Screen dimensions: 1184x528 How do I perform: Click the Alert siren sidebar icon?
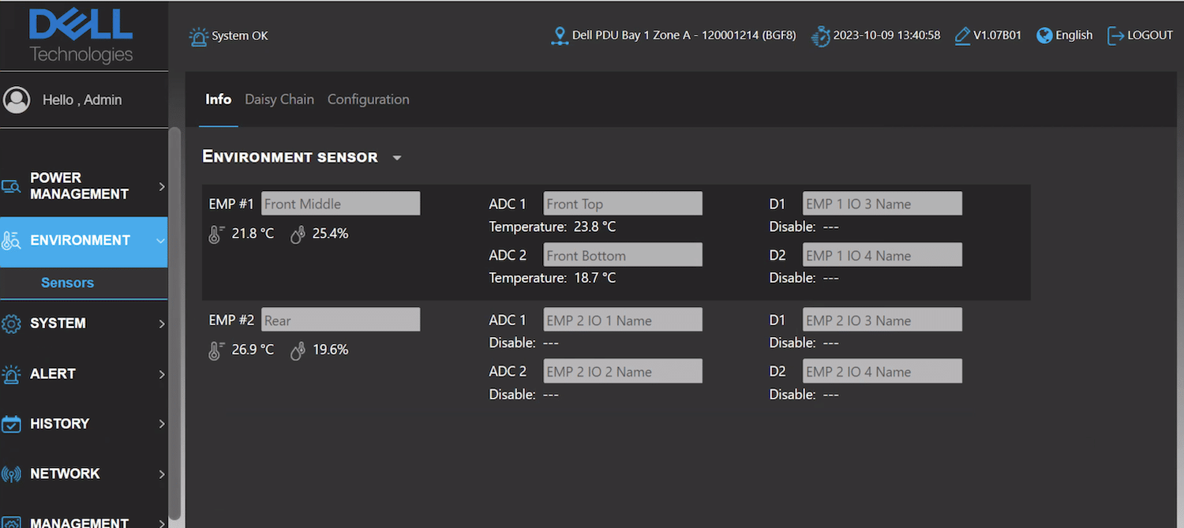click(11, 374)
